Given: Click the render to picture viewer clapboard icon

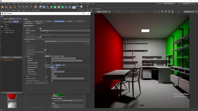Looking at the screenshot, I should click(36, 7).
